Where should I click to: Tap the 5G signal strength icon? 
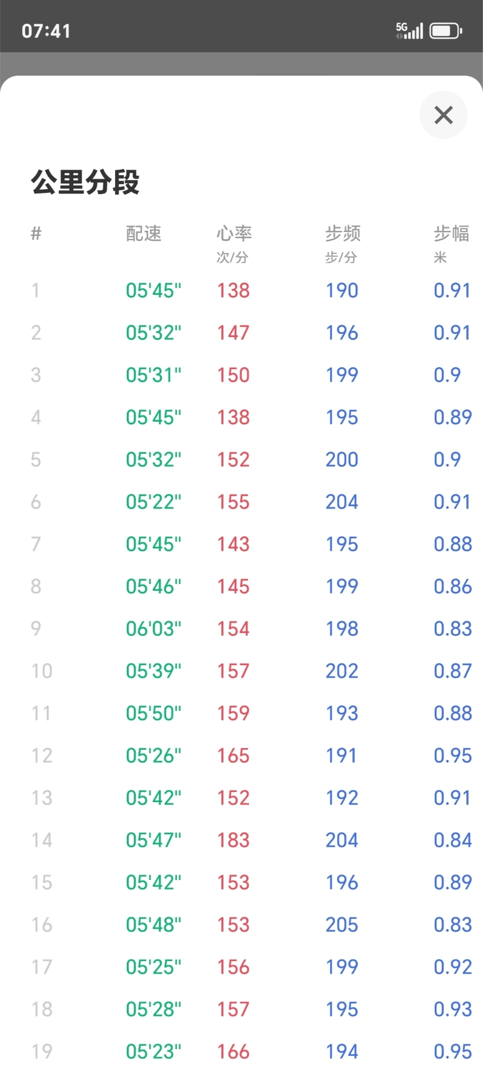409,31
